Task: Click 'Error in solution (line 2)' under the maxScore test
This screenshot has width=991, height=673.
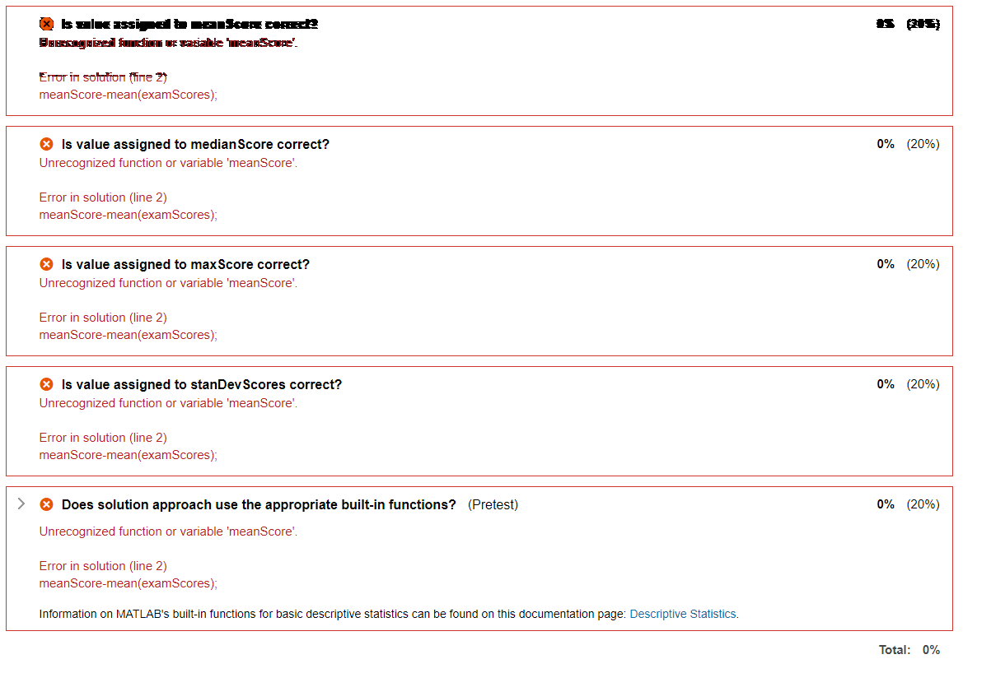Action: tap(103, 318)
